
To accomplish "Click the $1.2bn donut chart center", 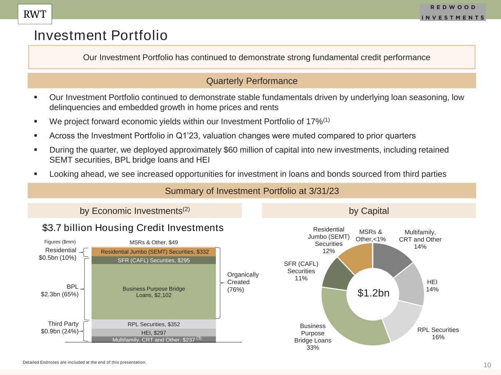I will coord(373,293).
